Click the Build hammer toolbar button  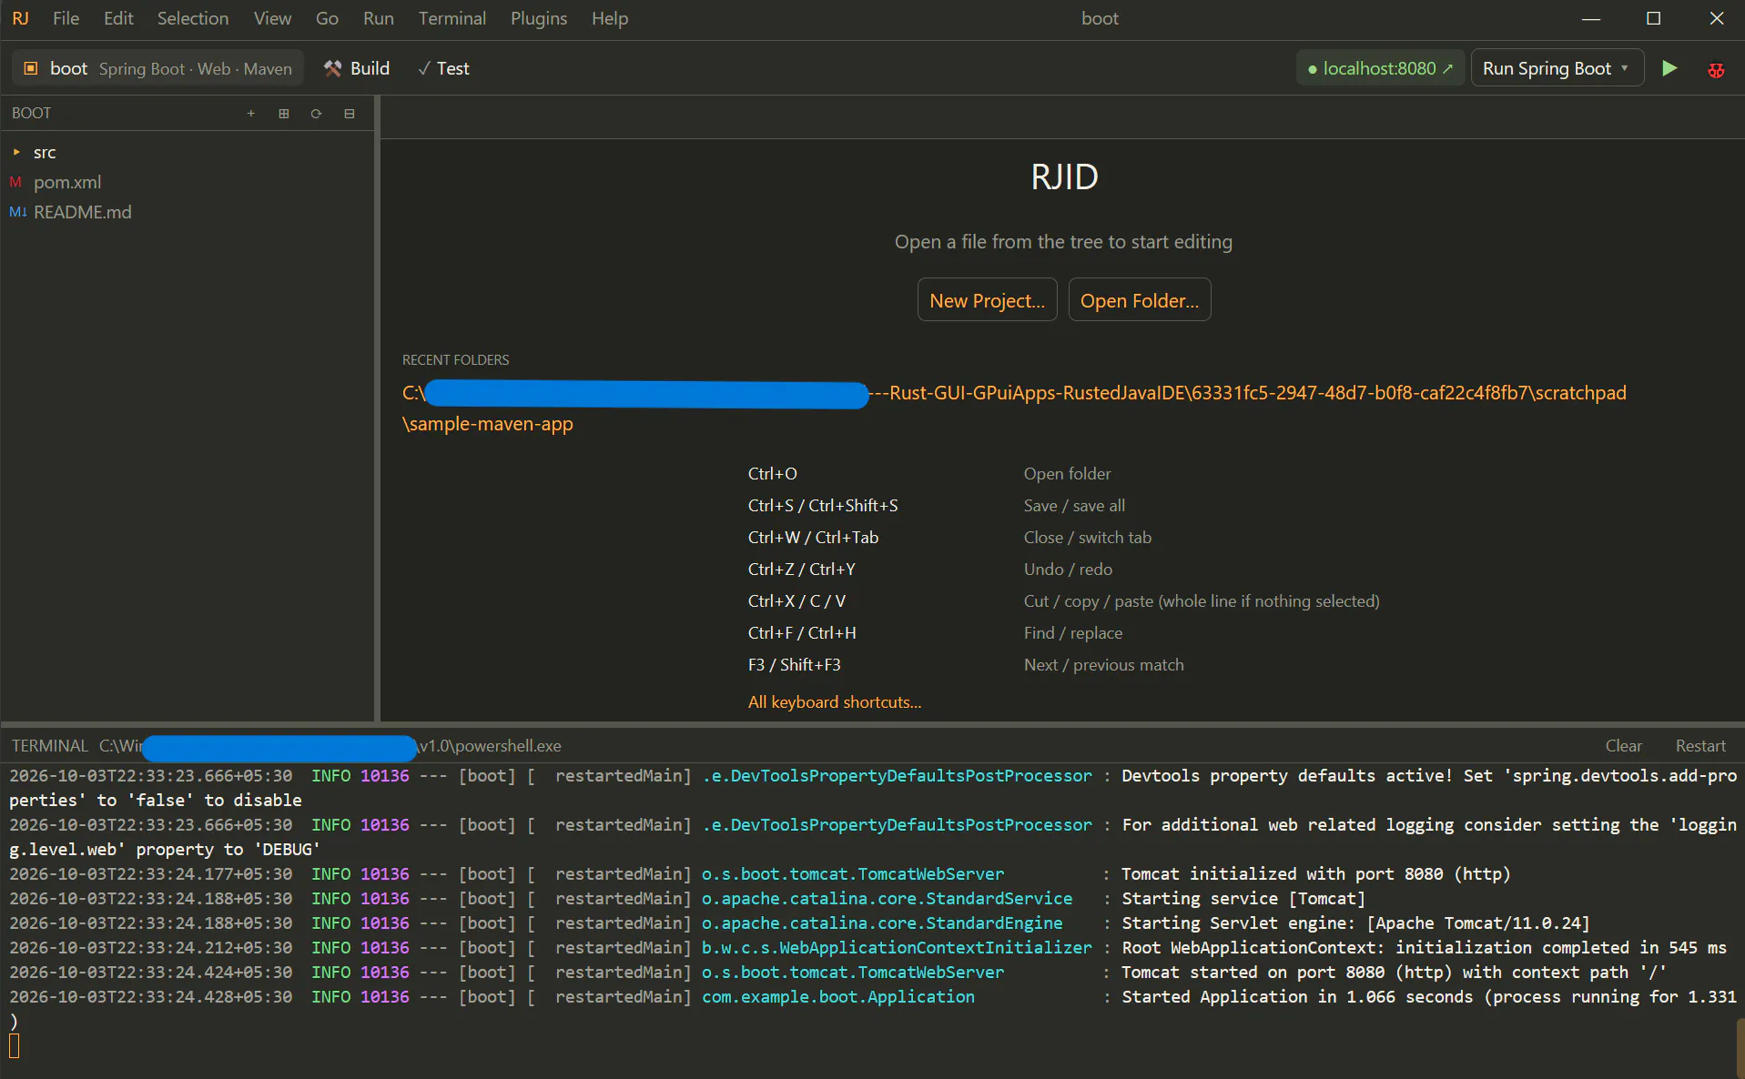[x=357, y=68]
